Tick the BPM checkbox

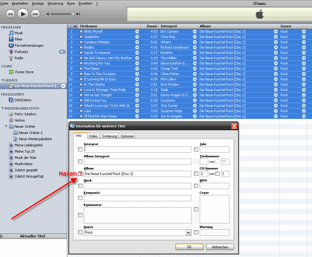click(x=196, y=186)
